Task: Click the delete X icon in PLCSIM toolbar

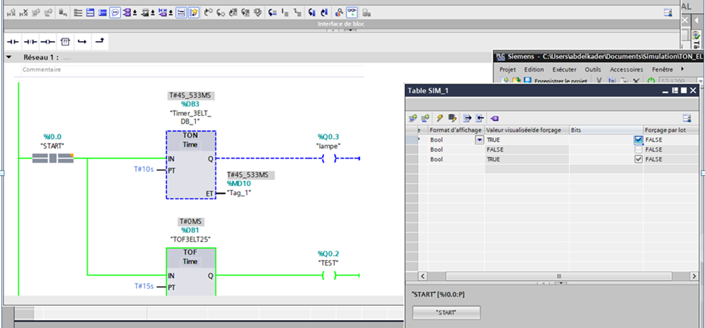Action: [x=636, y=81]
